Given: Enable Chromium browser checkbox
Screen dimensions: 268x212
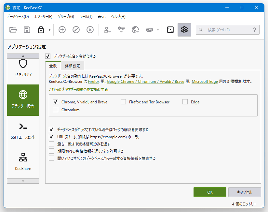Looking at the screenshot, I should pos(56,110).
